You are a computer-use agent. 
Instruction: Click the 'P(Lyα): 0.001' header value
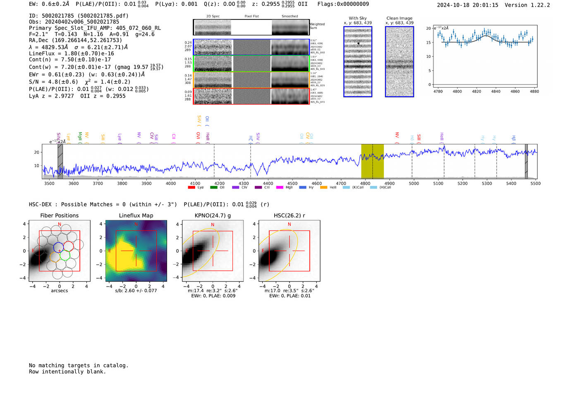coord(176,4)
